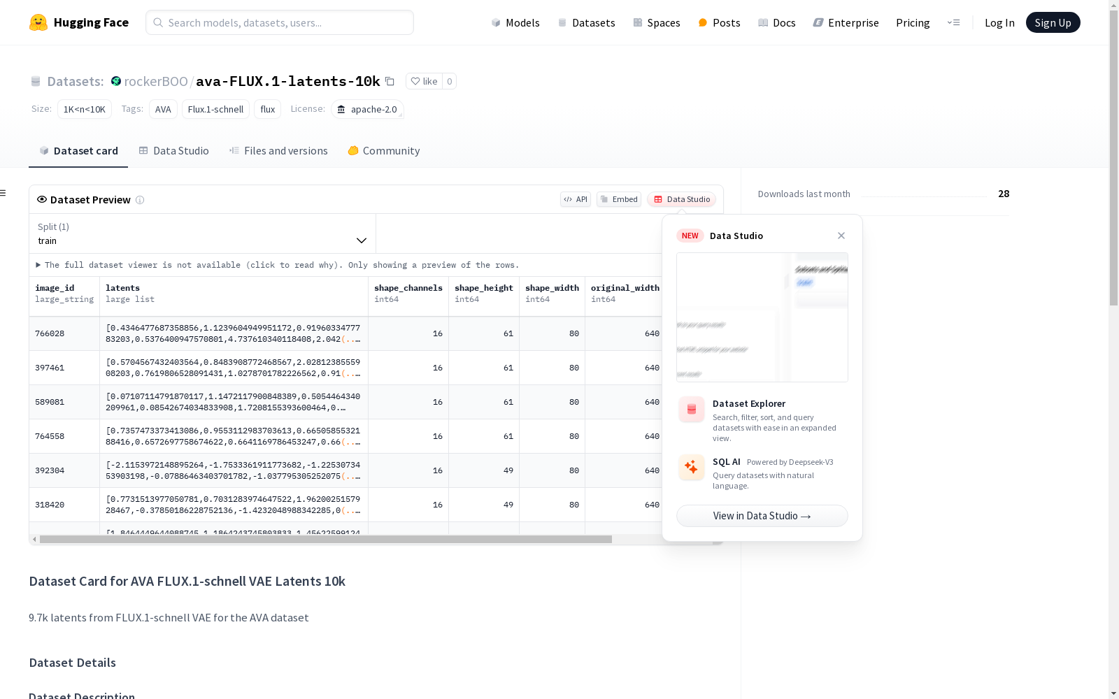
Task: Open the left sidebar table-of-contents icon
Action: pyautogui.click(x=3, y=193)
